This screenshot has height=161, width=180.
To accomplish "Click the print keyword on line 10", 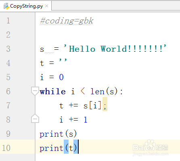I will click(x=51, y=148).
